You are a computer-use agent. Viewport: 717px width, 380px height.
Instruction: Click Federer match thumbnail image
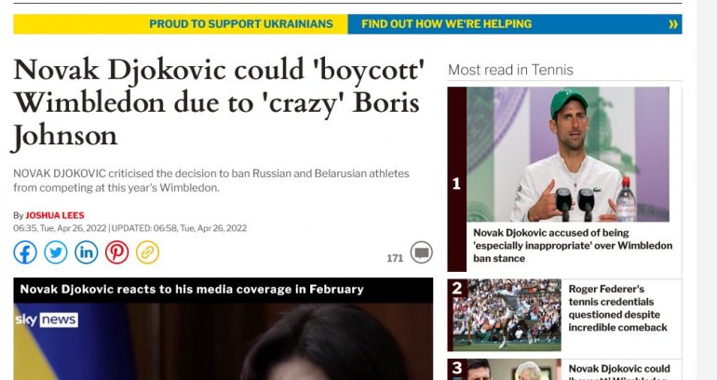pos(507,315)
